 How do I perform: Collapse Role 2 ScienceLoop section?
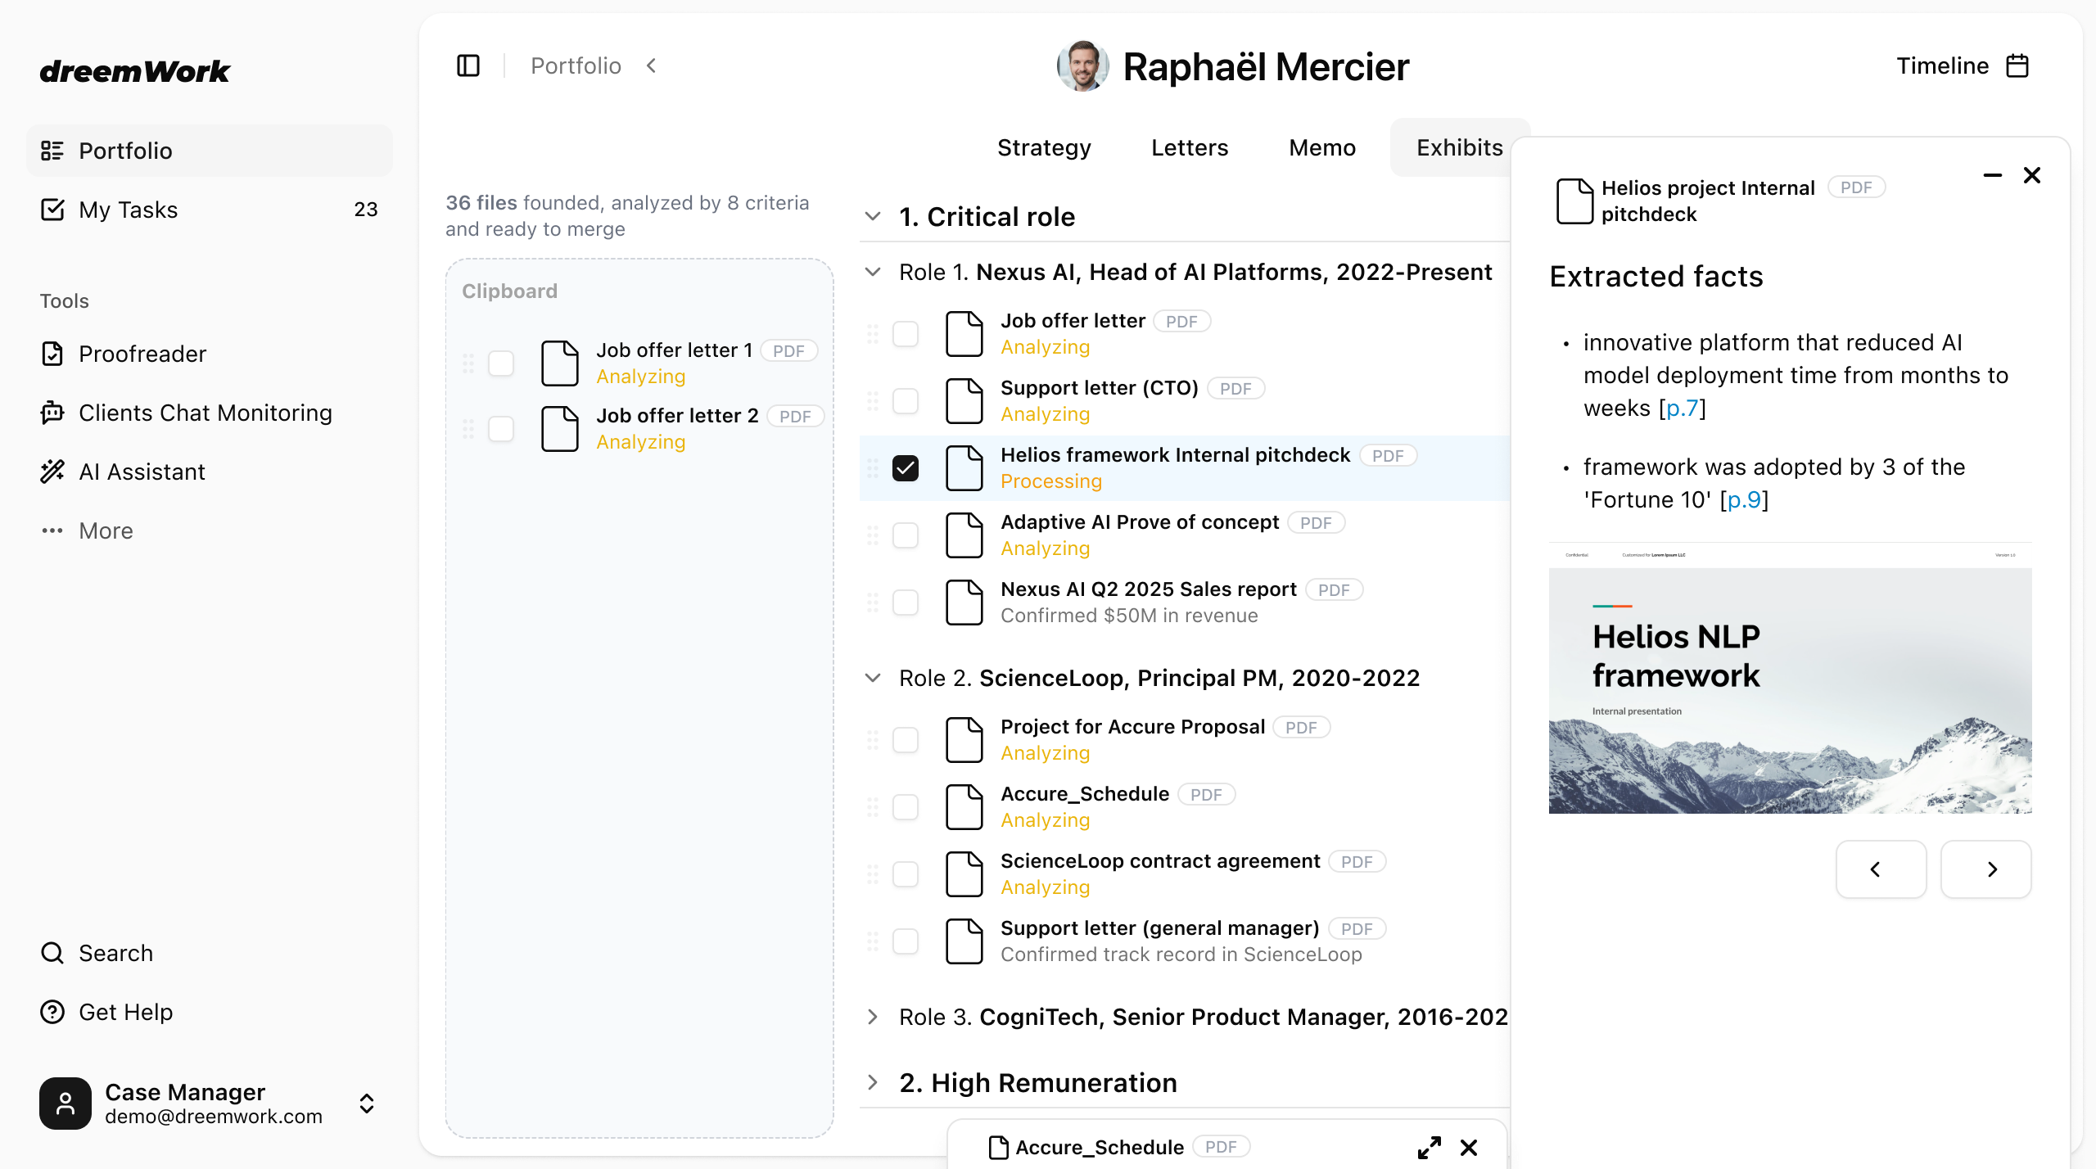873,678
